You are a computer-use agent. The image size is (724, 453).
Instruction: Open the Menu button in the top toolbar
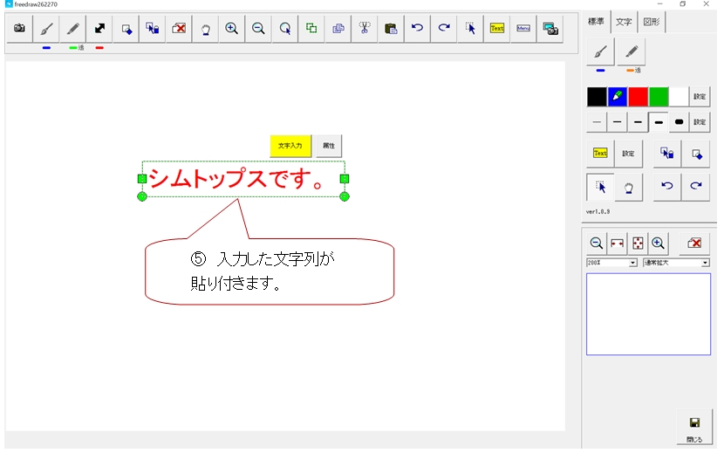[x=523, y=29]
